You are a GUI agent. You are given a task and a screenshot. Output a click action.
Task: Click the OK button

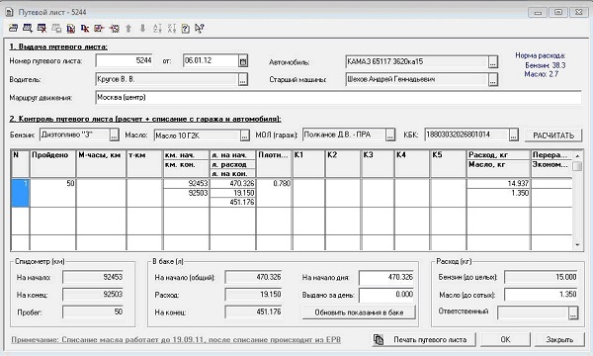tap(505, 340)
